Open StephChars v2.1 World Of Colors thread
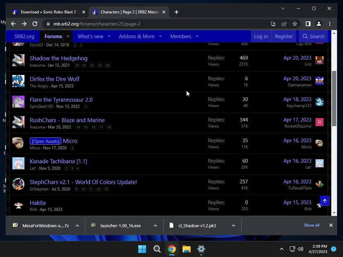 [83, 182]
